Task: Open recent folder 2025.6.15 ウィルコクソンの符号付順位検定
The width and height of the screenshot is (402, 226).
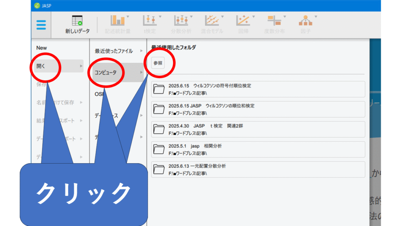Action: (258, 89)
